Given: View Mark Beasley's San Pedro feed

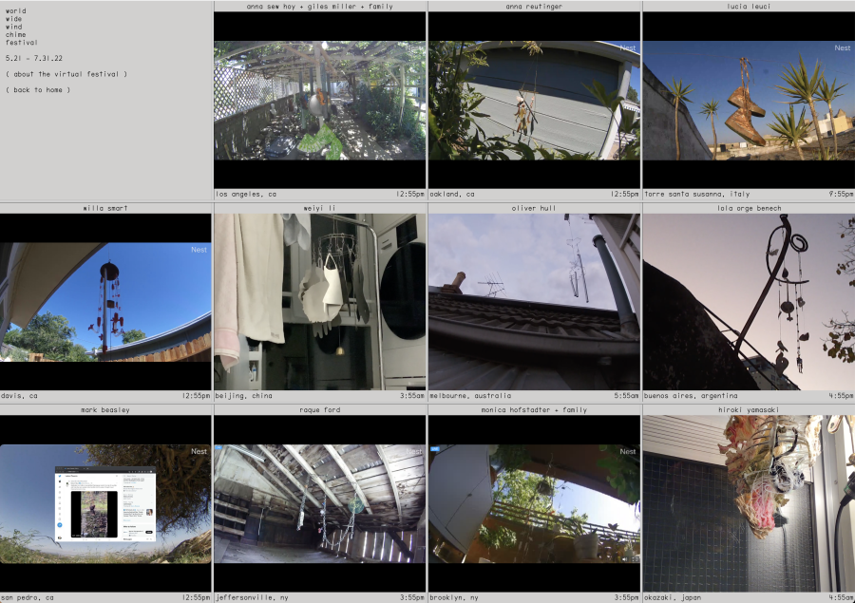Looking at the screenshot, I should point(105,504).
